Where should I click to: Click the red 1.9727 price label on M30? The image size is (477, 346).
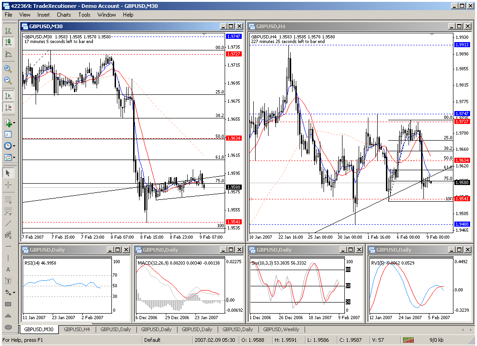[x=233, y=54]
